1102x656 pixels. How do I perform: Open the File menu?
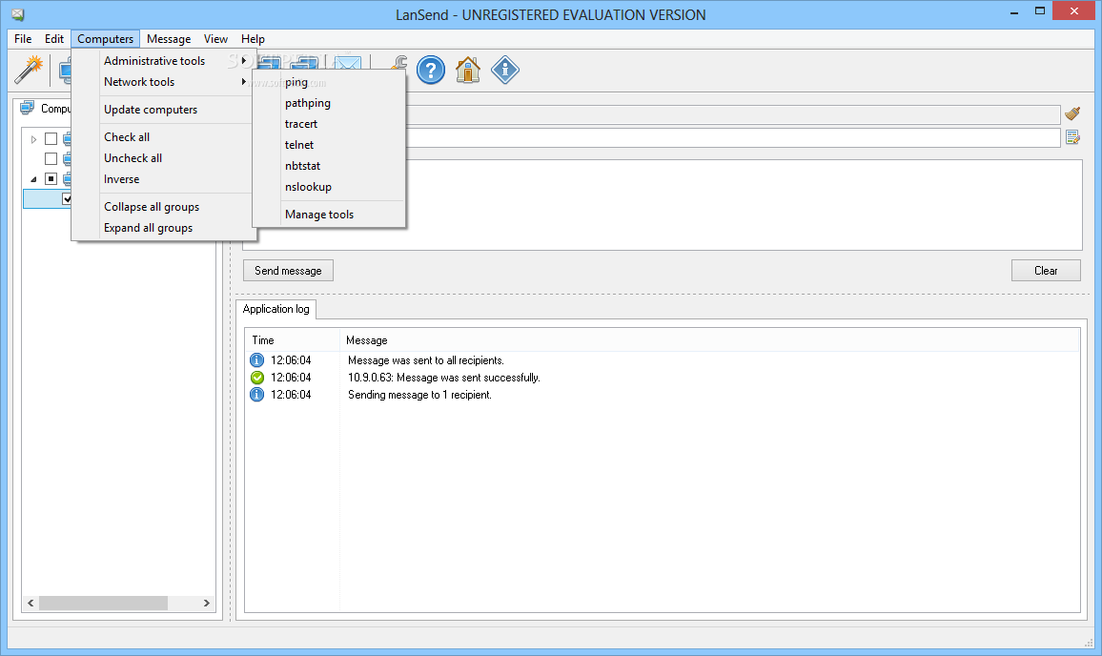pyautogui.click(x=23, y=39)
